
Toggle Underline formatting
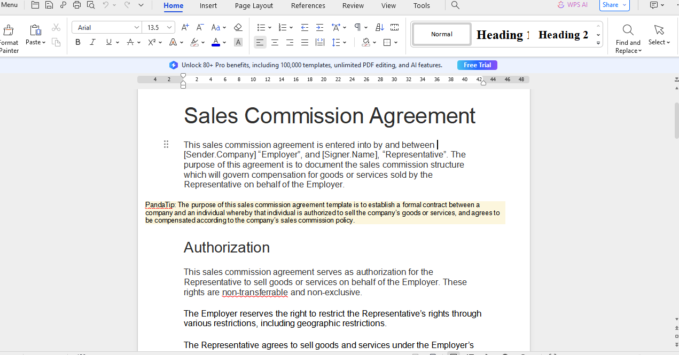[x=109, y=42]
